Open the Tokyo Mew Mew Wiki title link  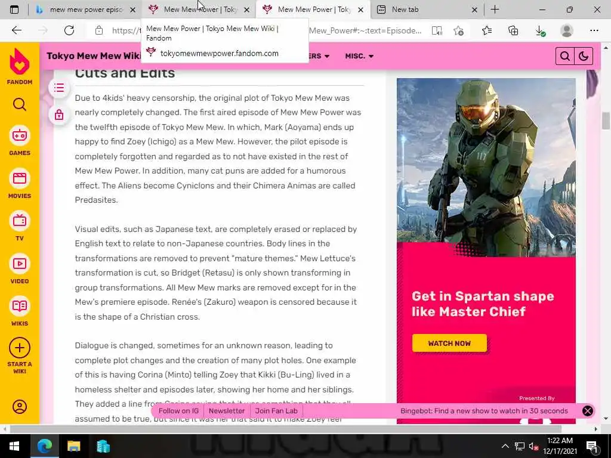[94, 55]
